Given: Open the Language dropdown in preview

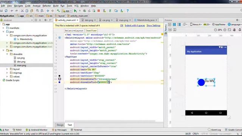Looking at the screenshot, I should click(x=234, y=24).
